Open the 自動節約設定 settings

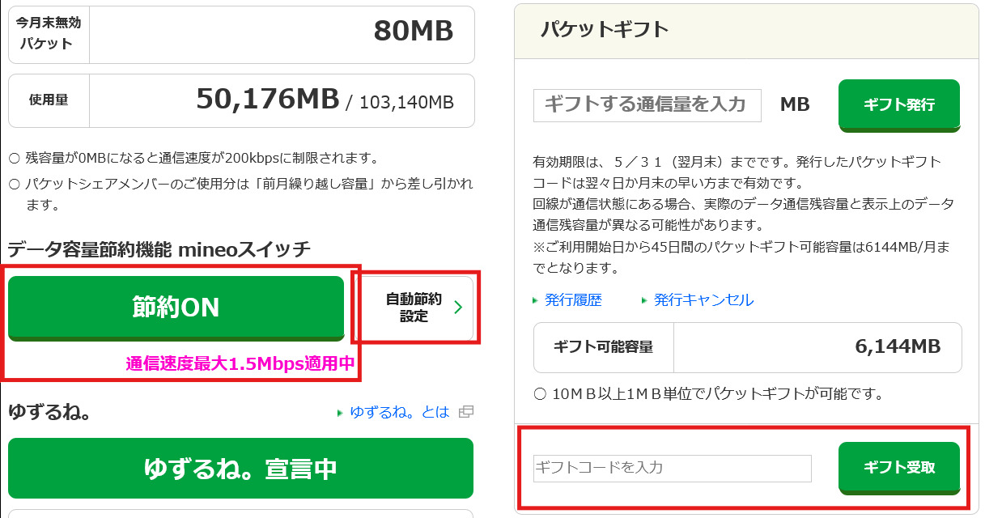point(414,308)
